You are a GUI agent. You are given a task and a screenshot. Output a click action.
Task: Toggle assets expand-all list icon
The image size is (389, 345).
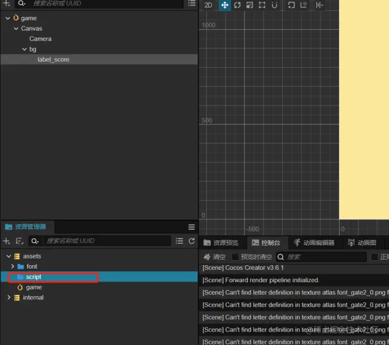click(x=179, y=241)
